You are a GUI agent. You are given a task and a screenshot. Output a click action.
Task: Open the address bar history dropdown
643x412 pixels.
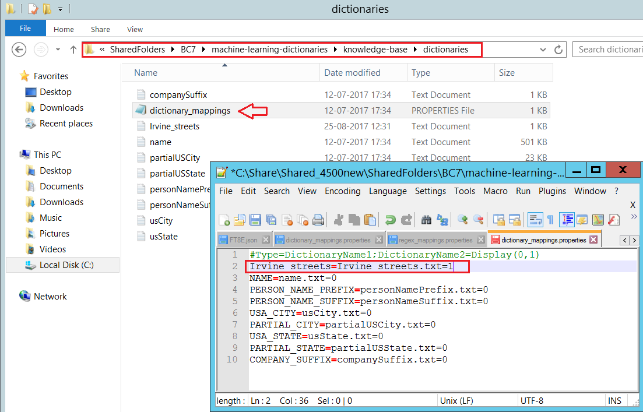point(543,50)
